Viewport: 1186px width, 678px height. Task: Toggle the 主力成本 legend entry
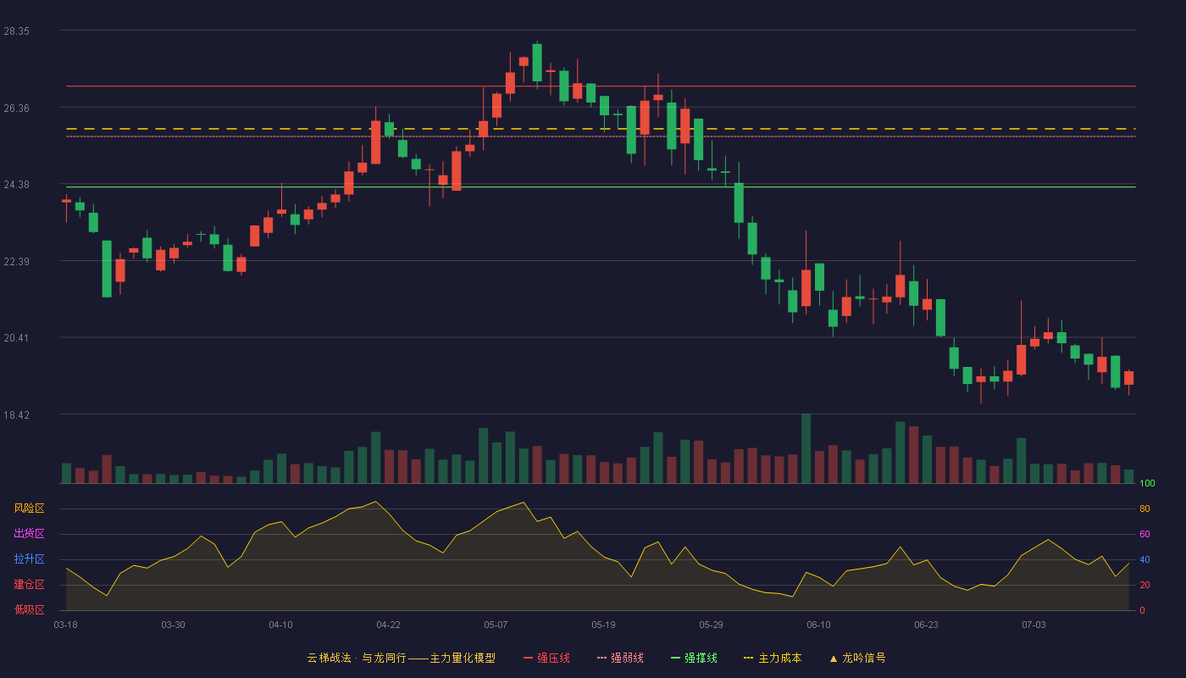[x=773, y=658]
